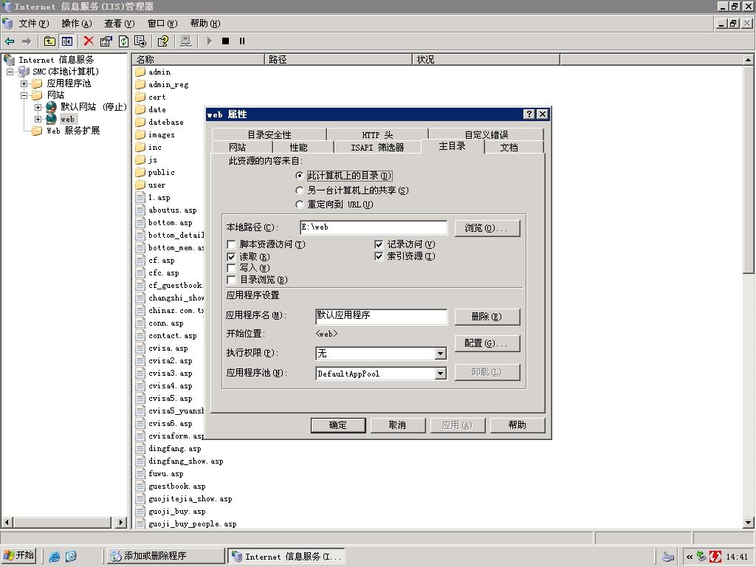Click the Start 开始 button
The height and width of the screenshot is (567, 756).
(18, 555)
